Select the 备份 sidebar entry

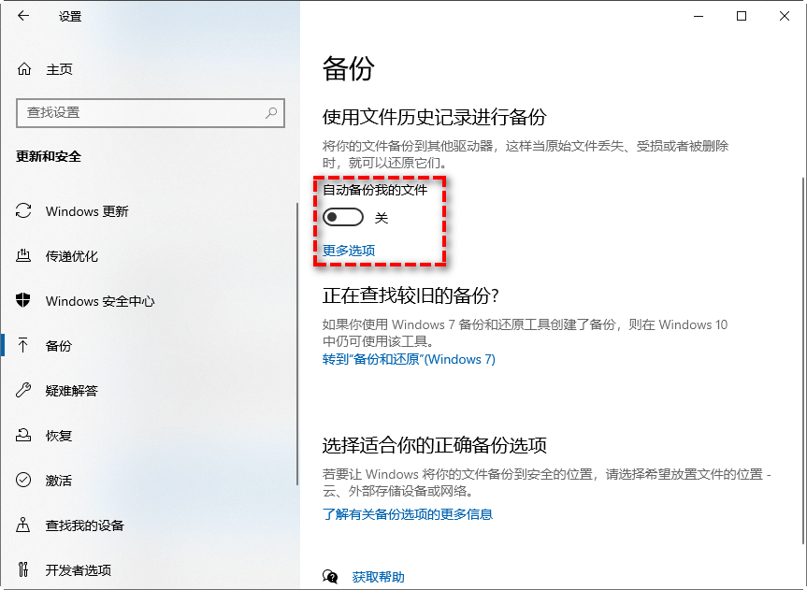tap(58, 346)
